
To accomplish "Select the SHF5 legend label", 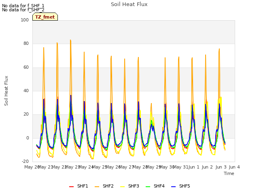I will [x=185, y=186].
